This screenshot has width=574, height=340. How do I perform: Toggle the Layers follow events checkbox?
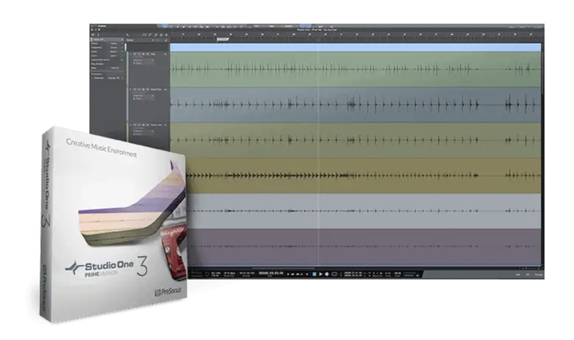coord(122,60)
